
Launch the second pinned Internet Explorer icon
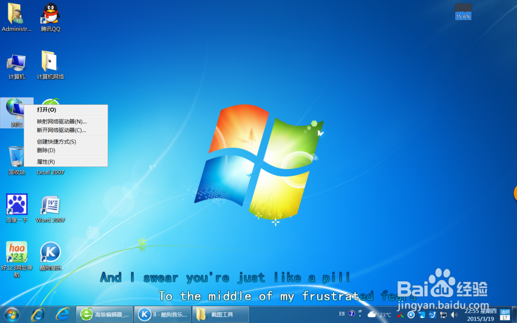[x=63, y=314]
